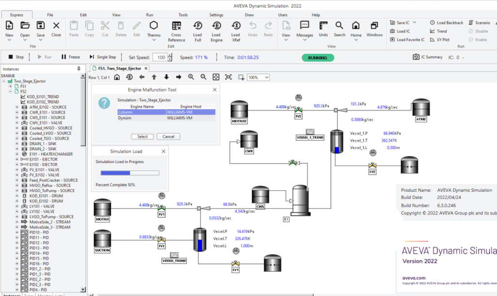Open the Units tool

coord(323,25)
